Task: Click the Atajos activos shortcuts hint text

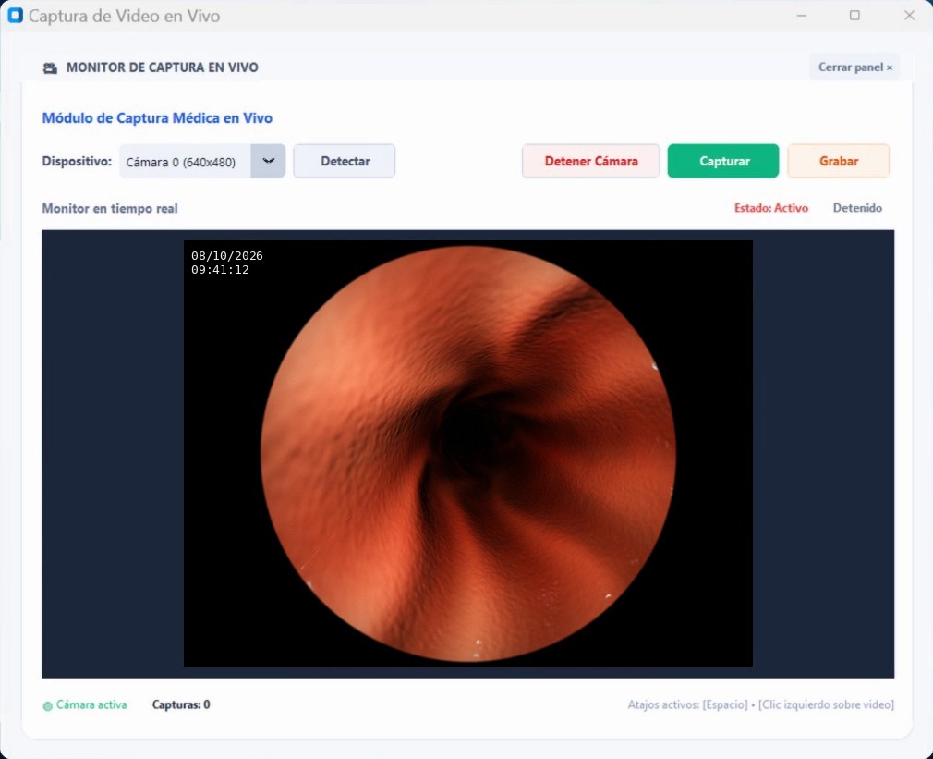Action: pyautogui.click(x=760, y=704)
